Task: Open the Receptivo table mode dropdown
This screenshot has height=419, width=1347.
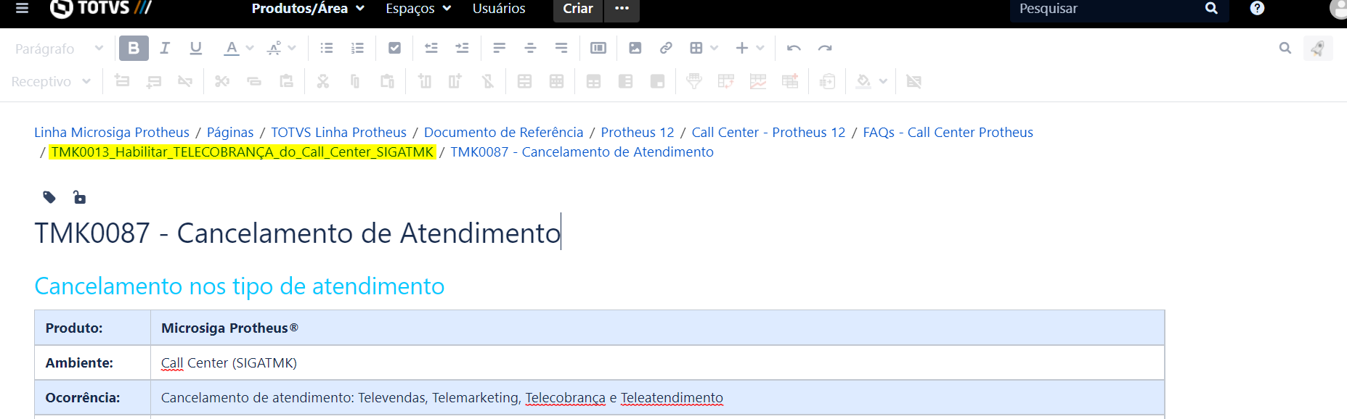Action: tap(51, 81)
